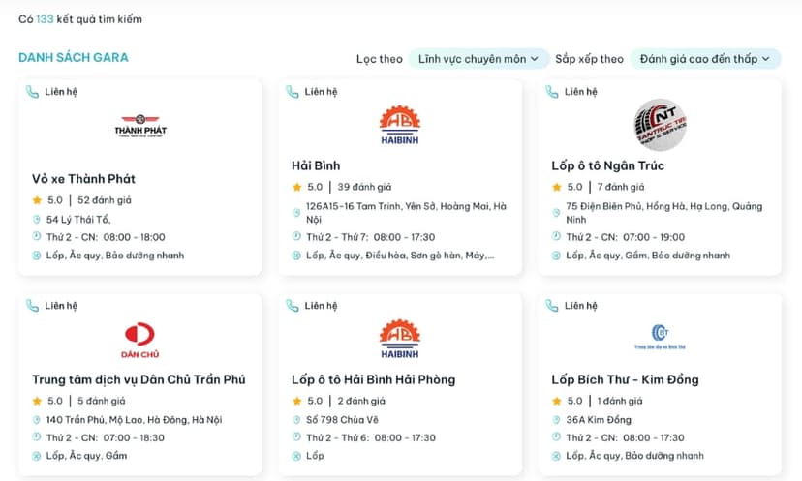This screenshot has height=481, width=802.
Task: Click services icon beside Lốp, Ắc quy, Điều hòa
Action: (296, 256)
